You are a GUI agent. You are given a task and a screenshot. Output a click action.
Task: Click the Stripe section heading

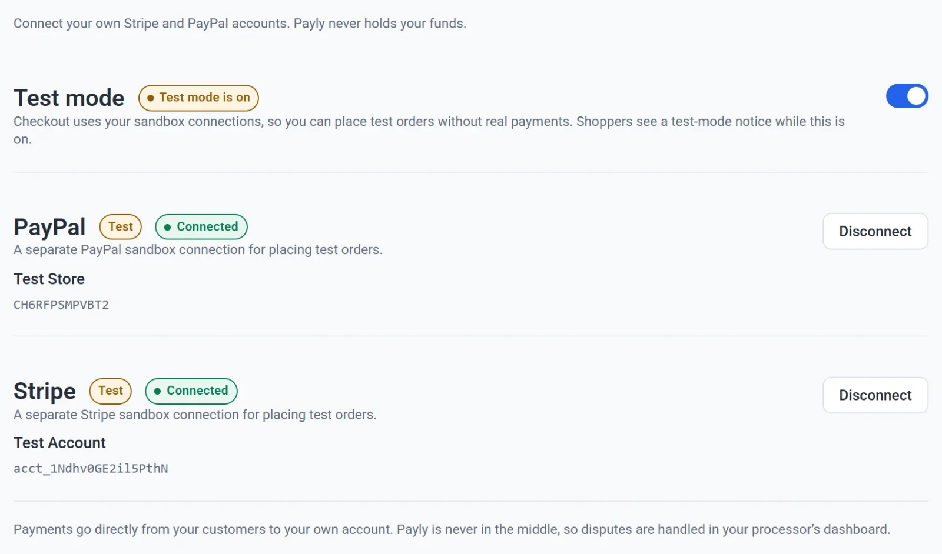[x=45, y=391]
